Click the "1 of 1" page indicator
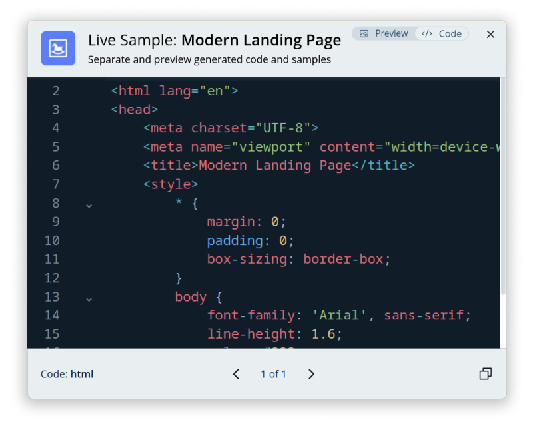533x426 pixels. tap(274, 374)
